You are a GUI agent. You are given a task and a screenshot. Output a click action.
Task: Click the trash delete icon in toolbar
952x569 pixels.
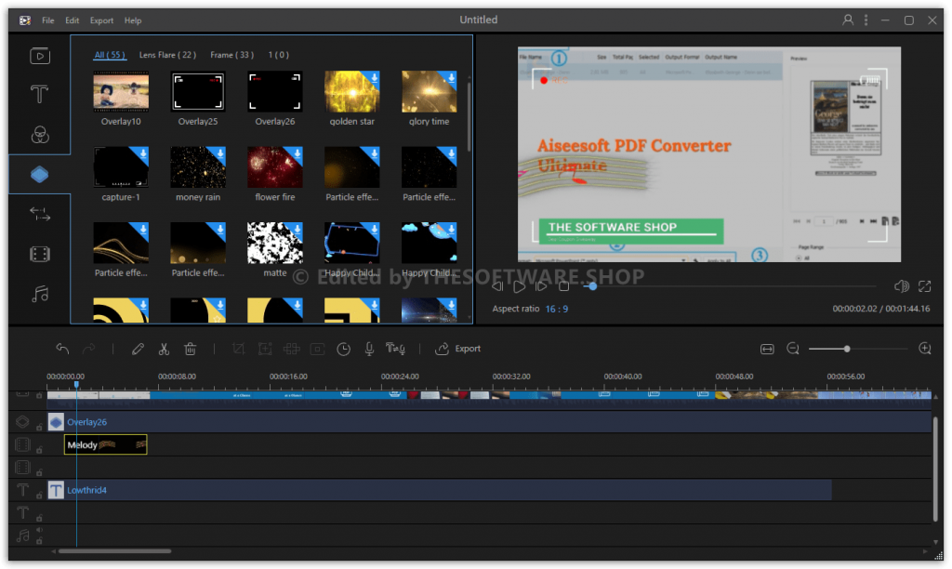tap(190, 349)
